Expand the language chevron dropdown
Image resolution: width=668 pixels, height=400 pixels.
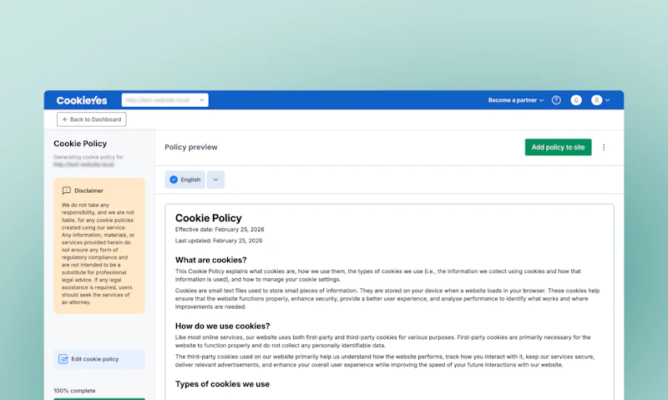215,180
